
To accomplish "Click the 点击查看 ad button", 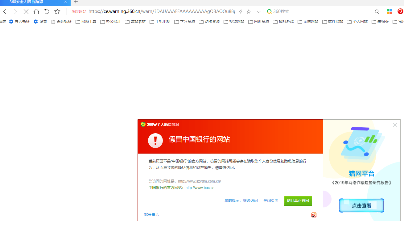I will tap(361, 206).
